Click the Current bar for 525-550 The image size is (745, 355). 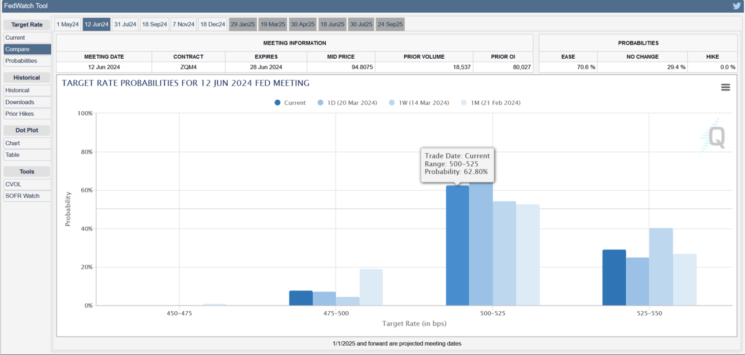[614, 278]
